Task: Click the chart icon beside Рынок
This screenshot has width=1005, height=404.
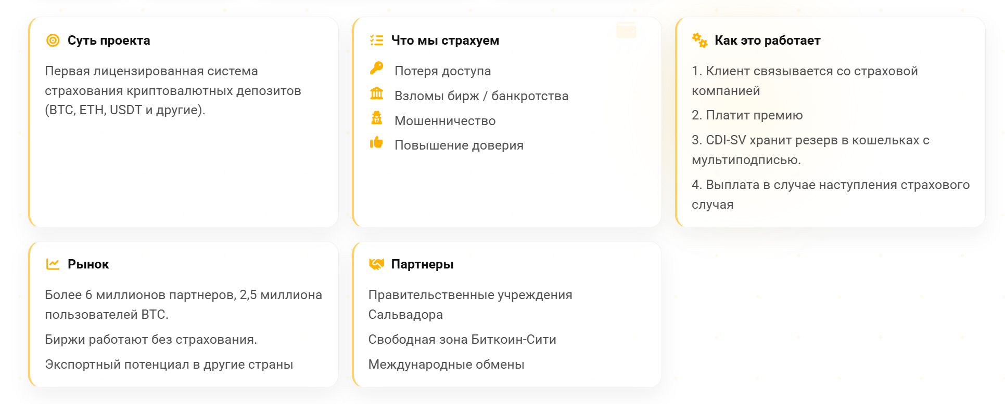Action: coord(53,264)
